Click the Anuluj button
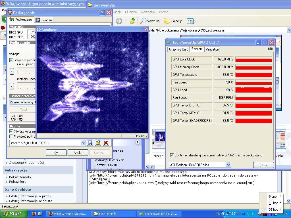 click(78, 153)
